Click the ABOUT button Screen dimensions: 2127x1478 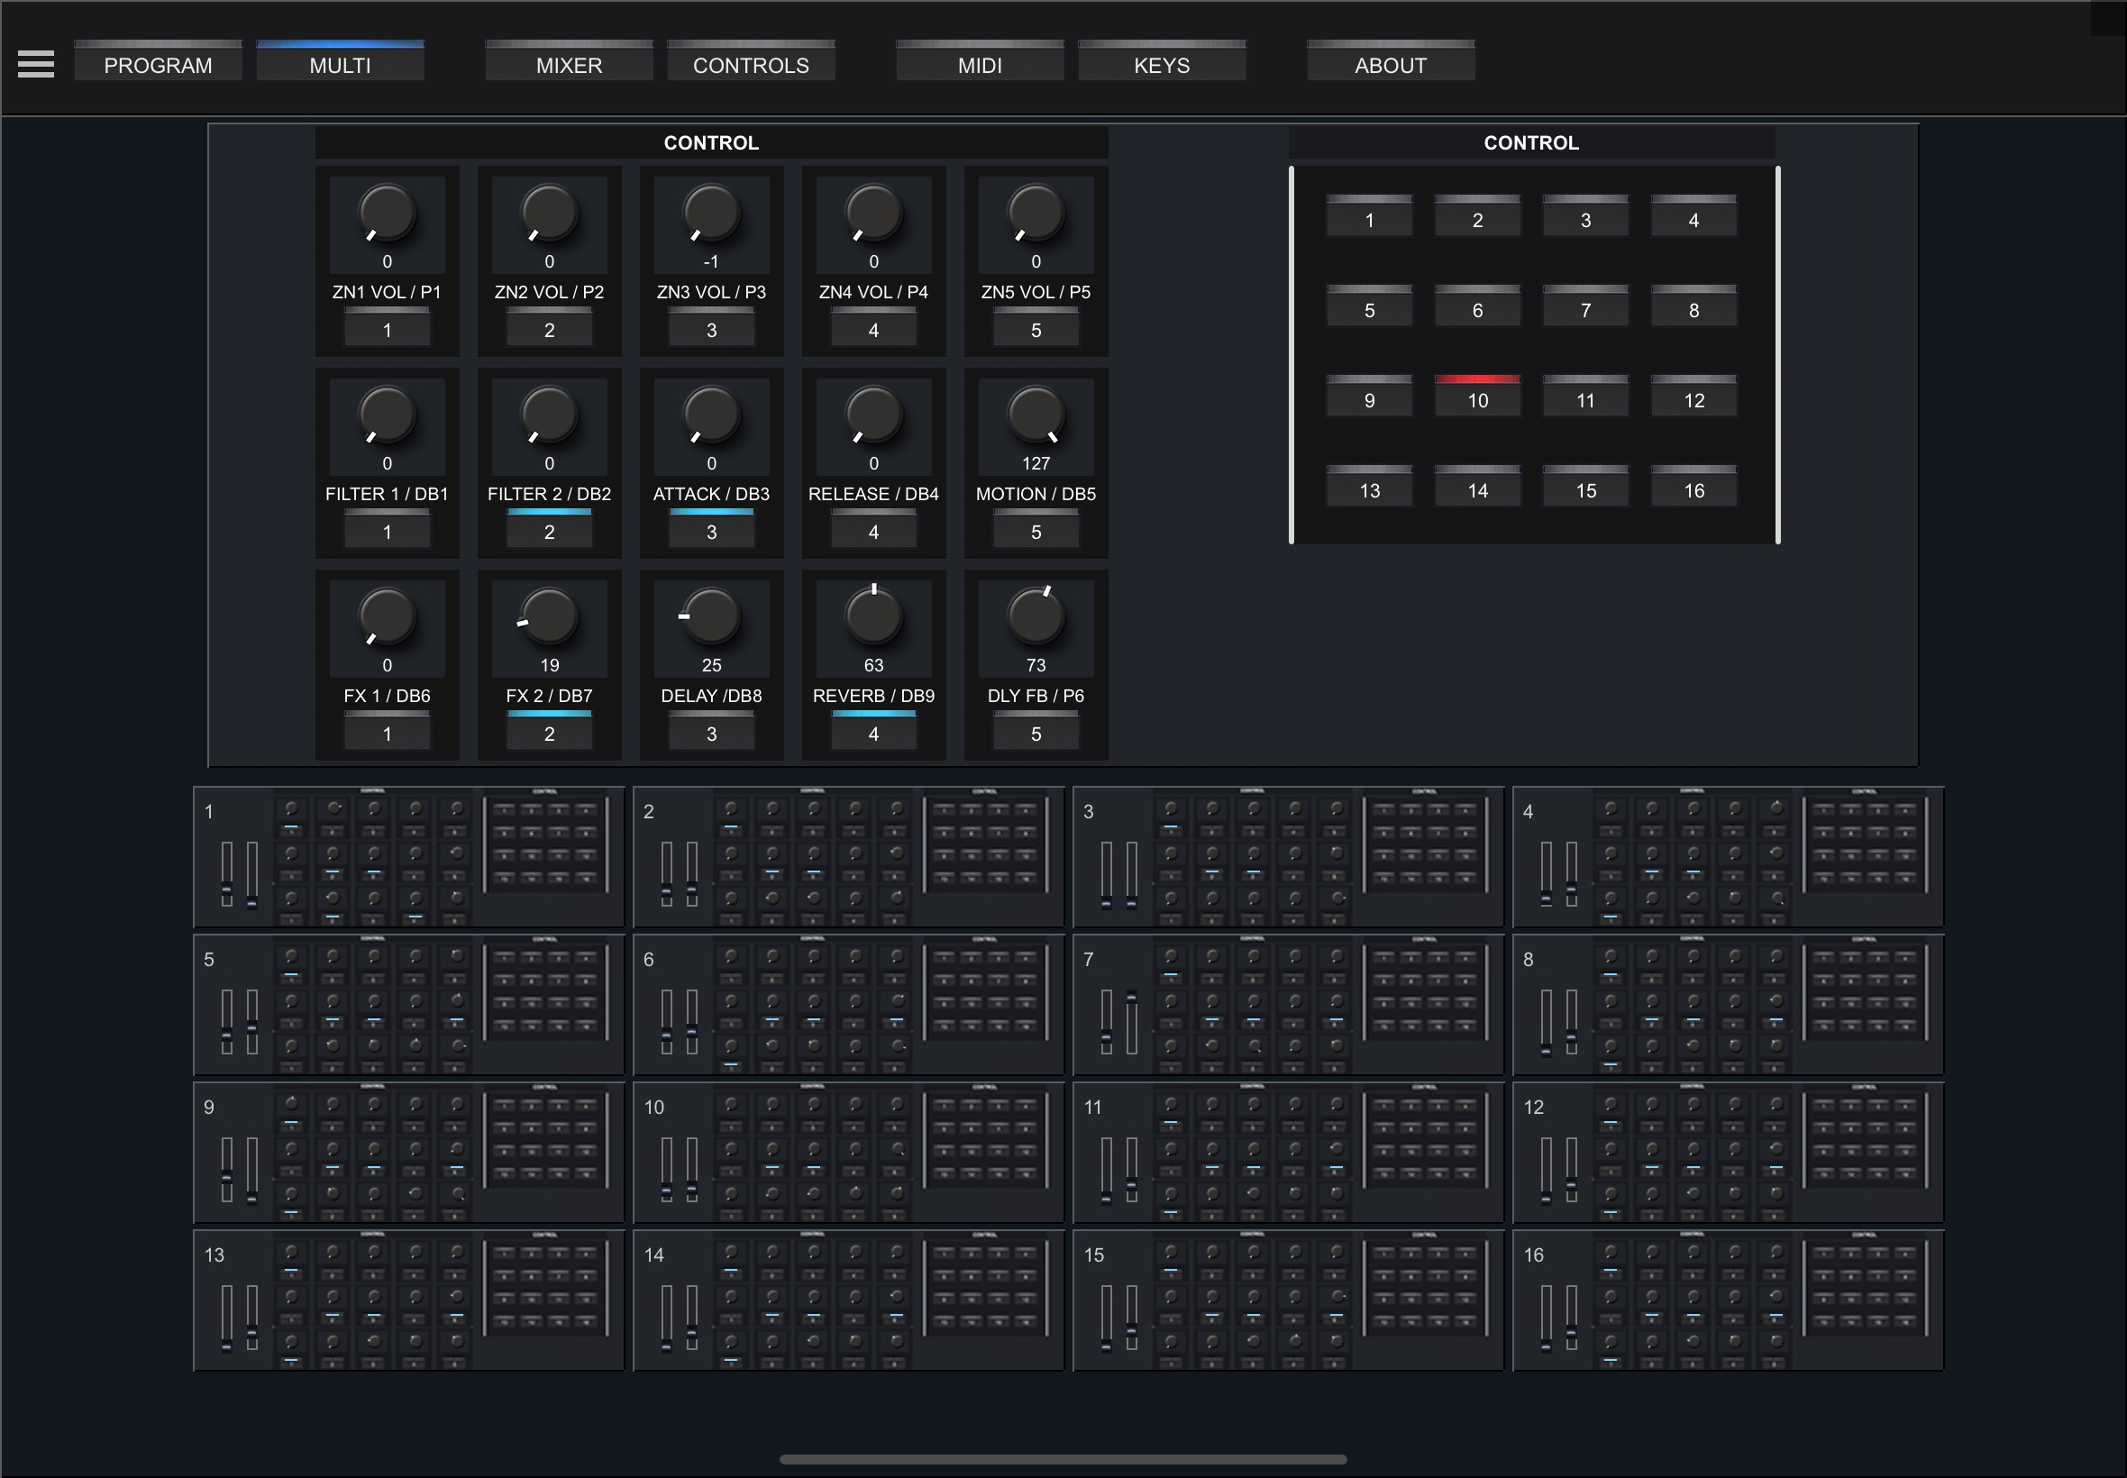[x=1390, y=65]
